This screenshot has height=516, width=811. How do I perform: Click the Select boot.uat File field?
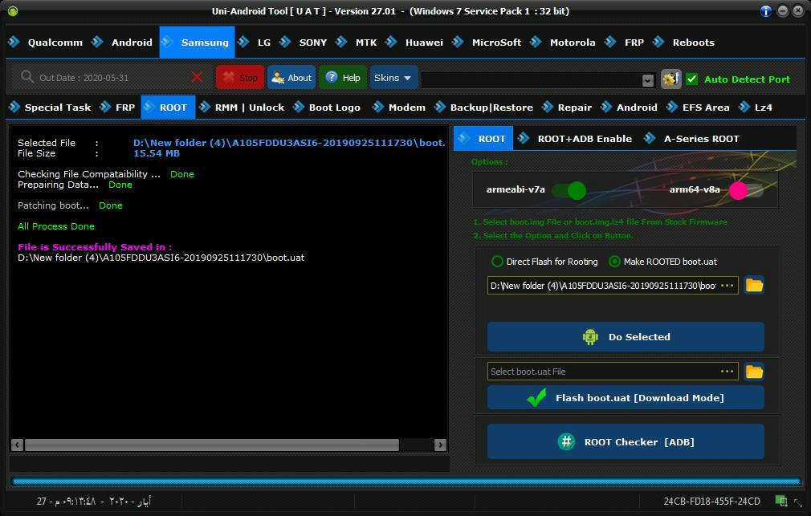(x=602, y=372)
